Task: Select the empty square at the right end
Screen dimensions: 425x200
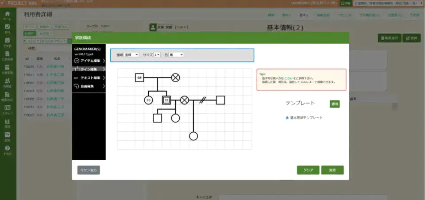Action: point(220,100)
